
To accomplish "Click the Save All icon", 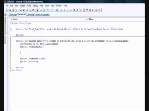I will [x=24, y=10].
